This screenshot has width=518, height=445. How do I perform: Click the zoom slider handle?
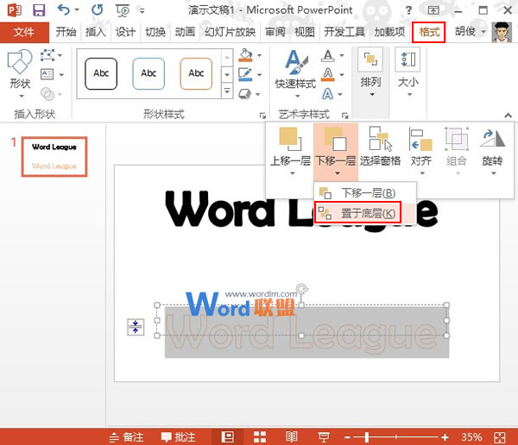(367, 437)
